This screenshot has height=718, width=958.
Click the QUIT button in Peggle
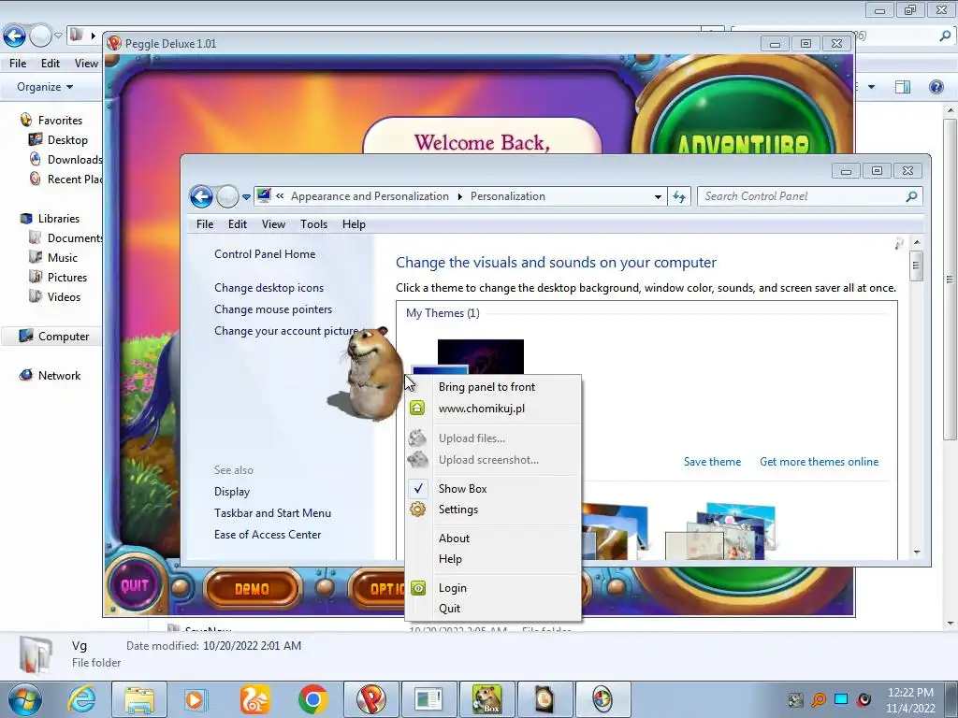135,585
